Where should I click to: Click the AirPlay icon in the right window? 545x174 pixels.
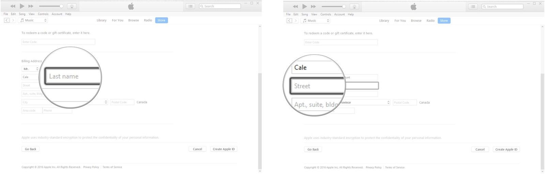pyautogui.click(x=354, y=6)
